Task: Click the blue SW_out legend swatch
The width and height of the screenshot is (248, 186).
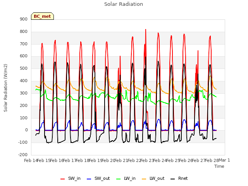Action: [x=89, y=179]
